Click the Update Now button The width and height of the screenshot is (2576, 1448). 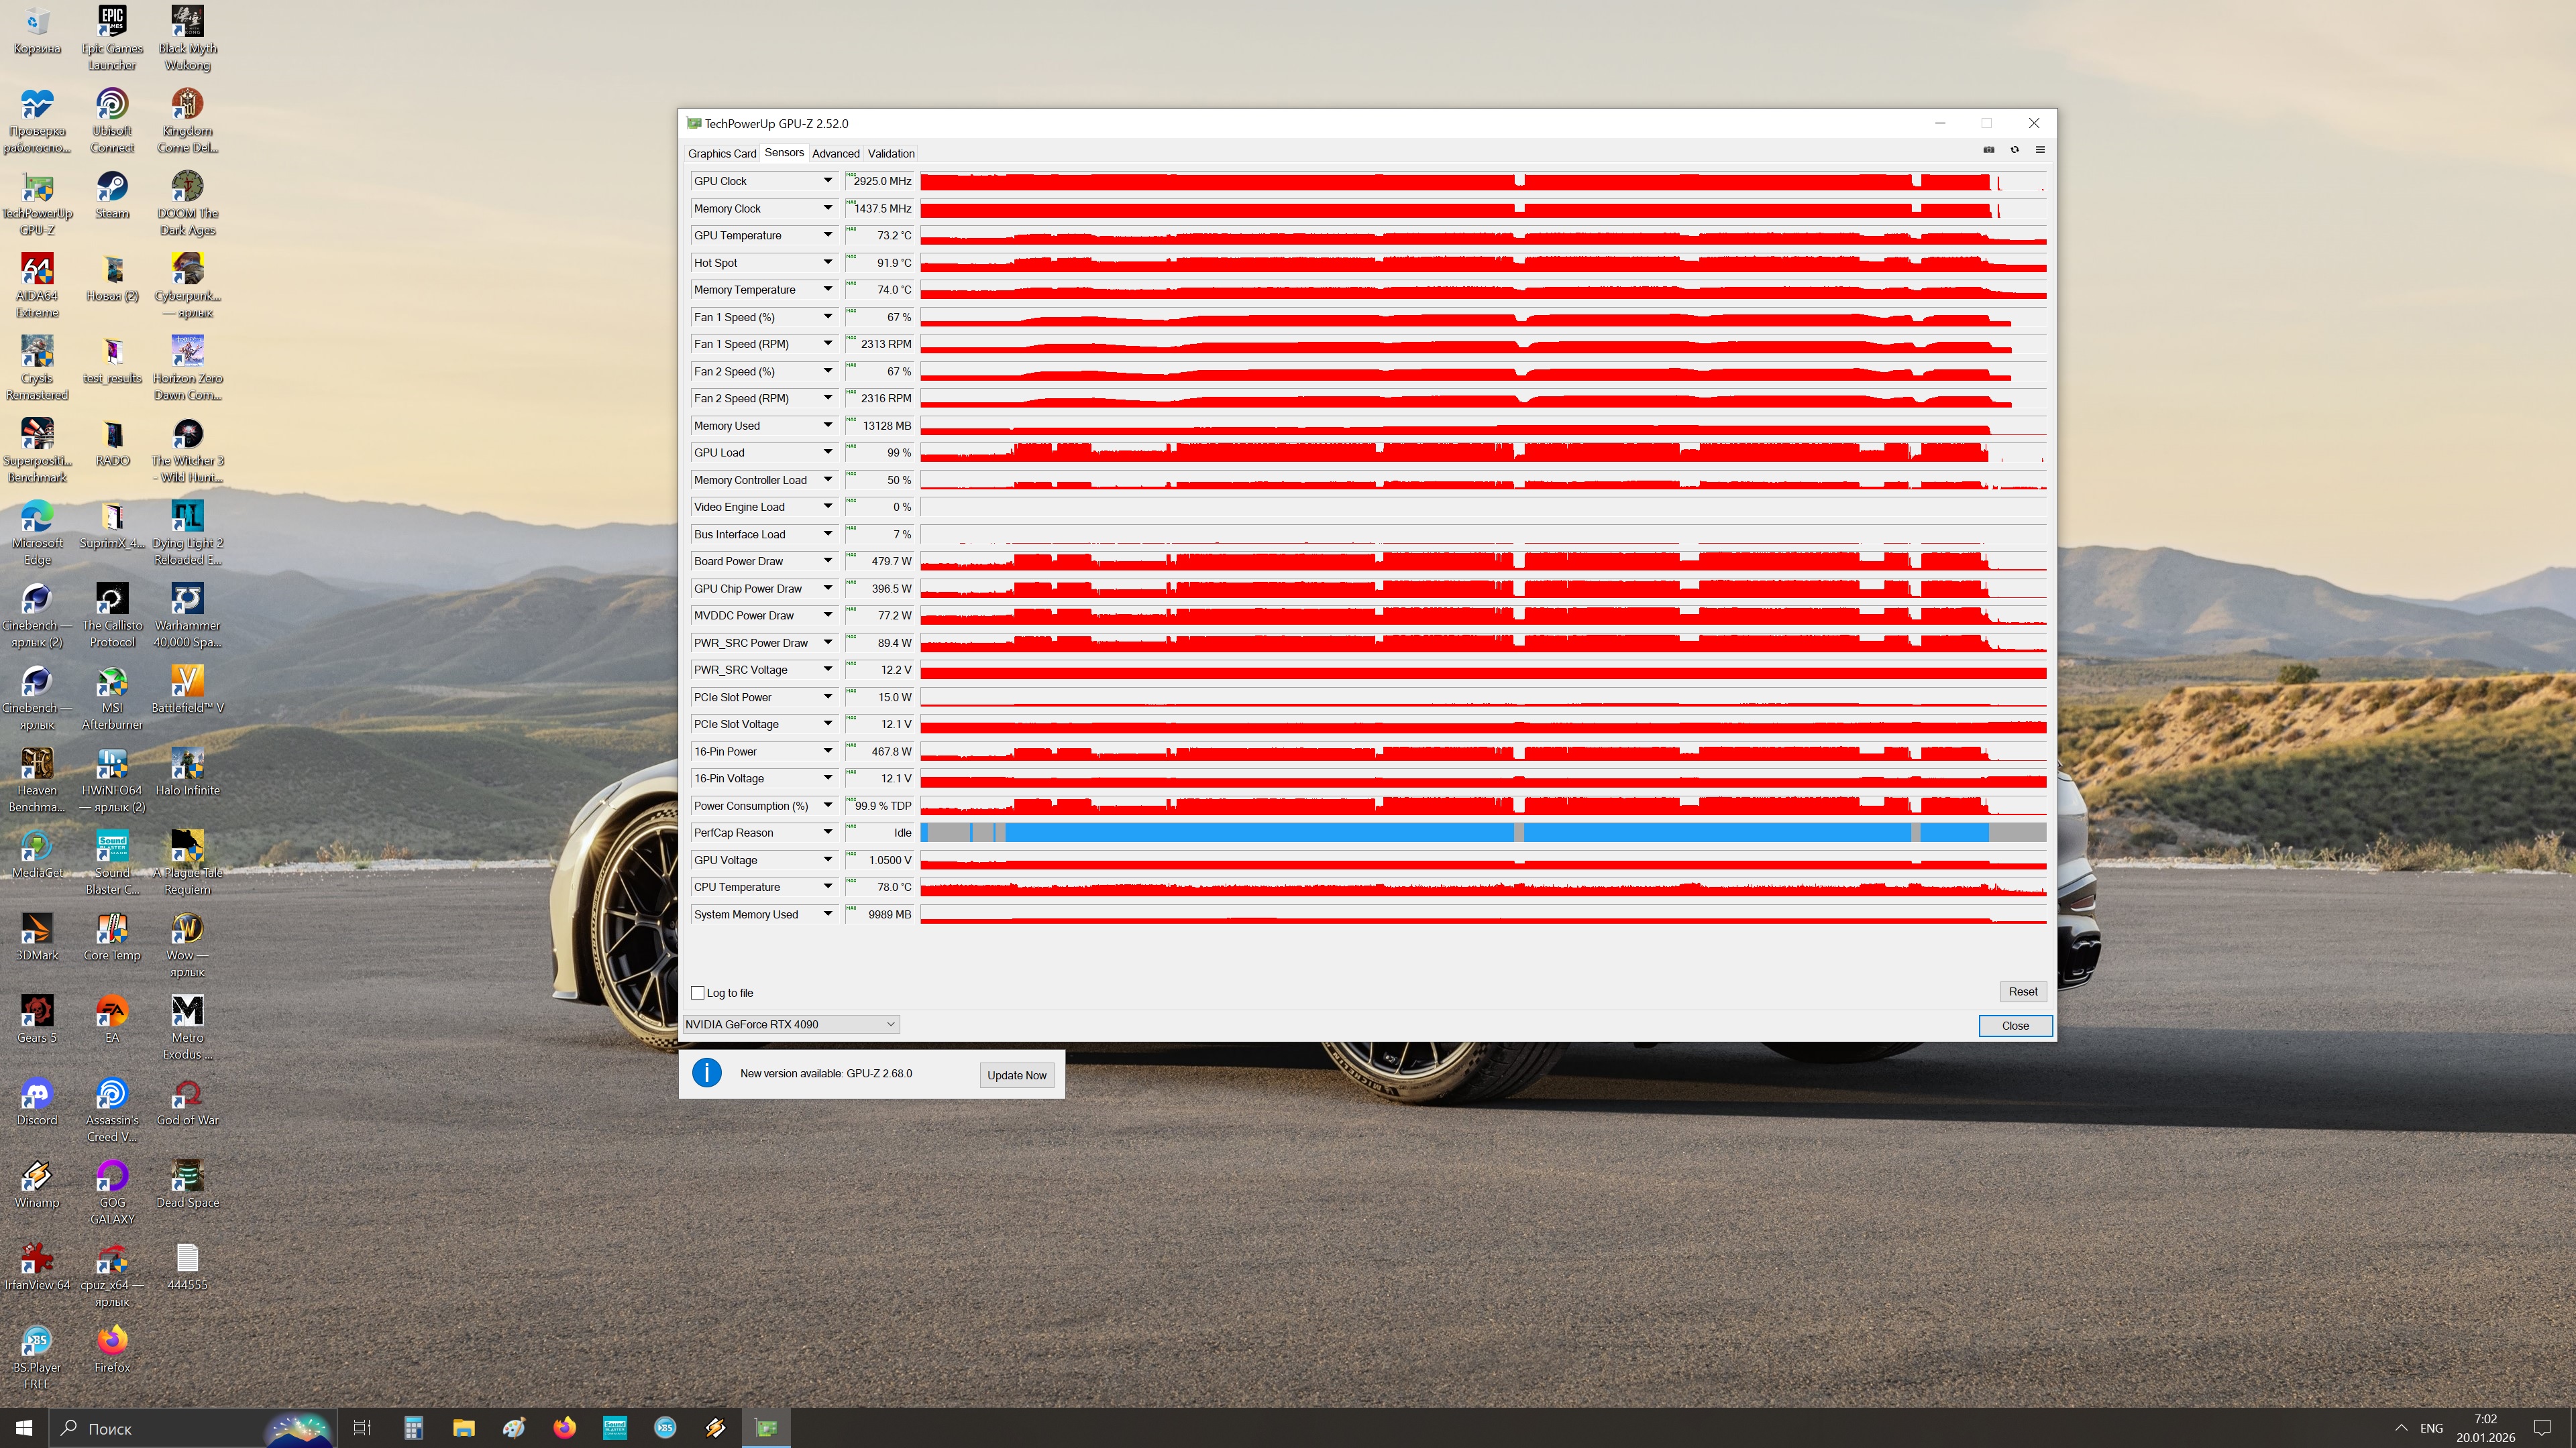(x=1016, y=1075)
